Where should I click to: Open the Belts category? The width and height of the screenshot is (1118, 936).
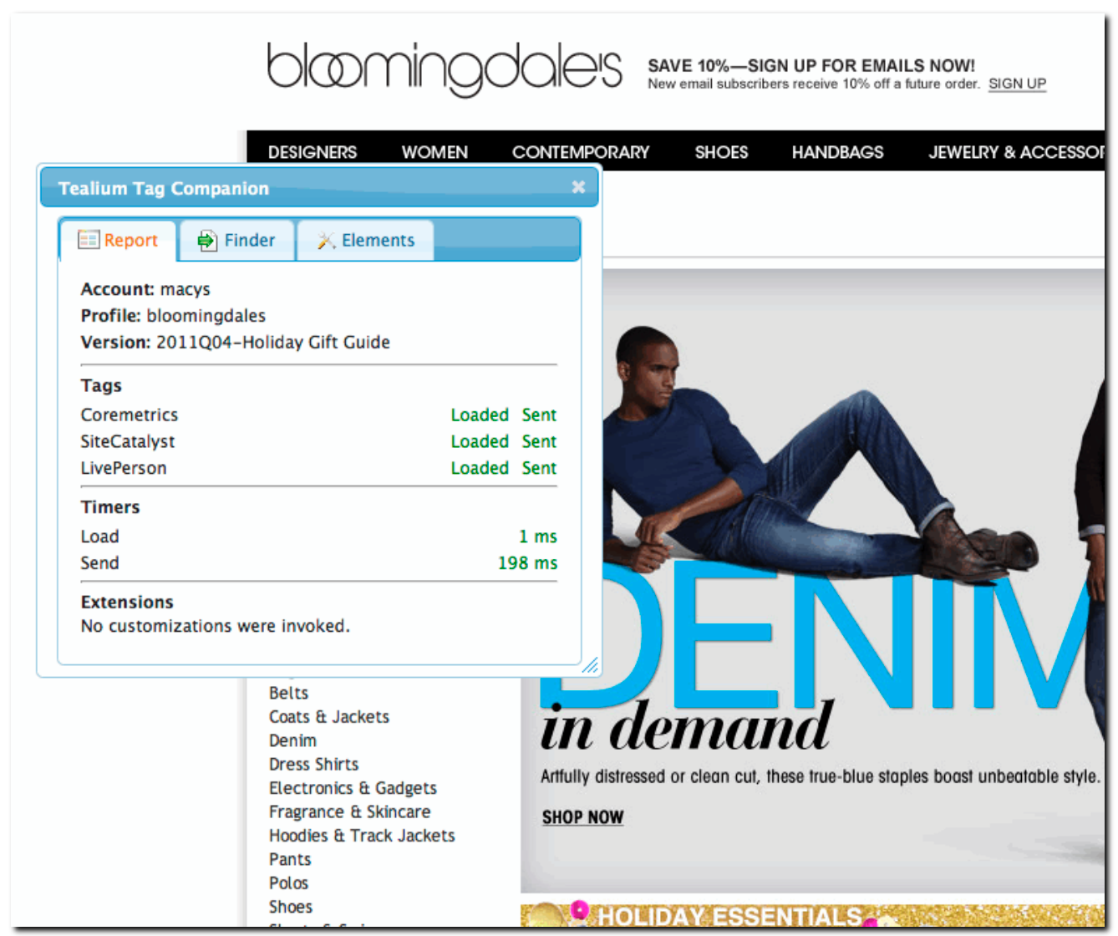click(288, 693)
